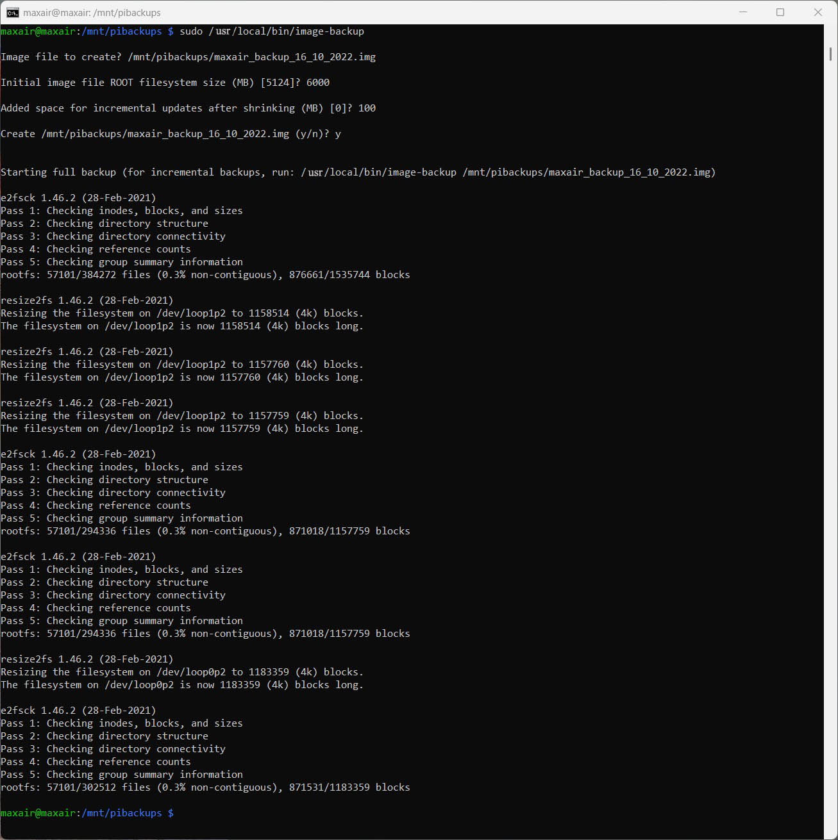Click the line 'is now 1157760 (4k) blocks long'
838x840 pixels.
pyautogui.click(x=182, y=377)
